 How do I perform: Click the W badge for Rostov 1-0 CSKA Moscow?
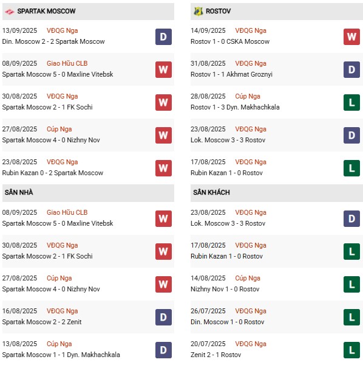tap(351, 36)
